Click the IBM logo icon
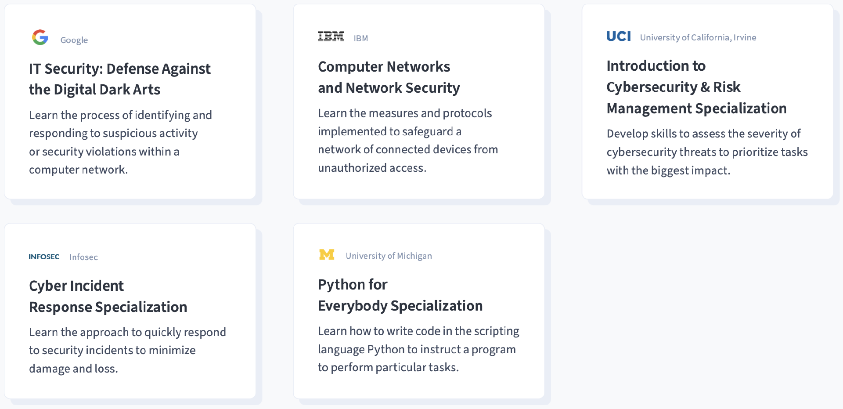Viewport: 843px width, 409px height. (331, 36)
